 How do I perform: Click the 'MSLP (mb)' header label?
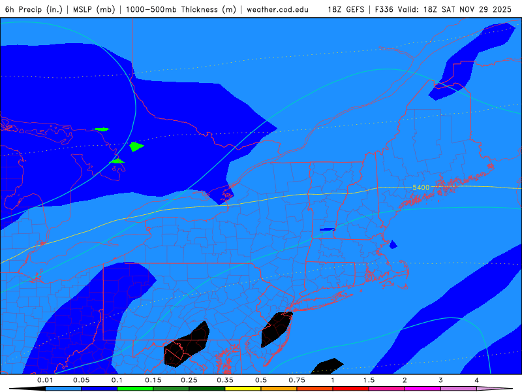(x=94, y=10)
